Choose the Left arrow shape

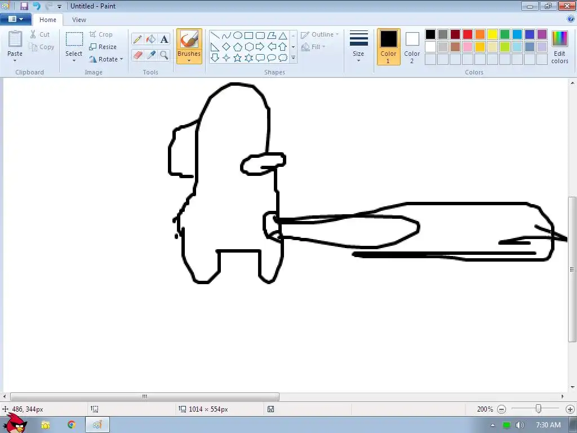pyautogui.click(x=272, y=47)
